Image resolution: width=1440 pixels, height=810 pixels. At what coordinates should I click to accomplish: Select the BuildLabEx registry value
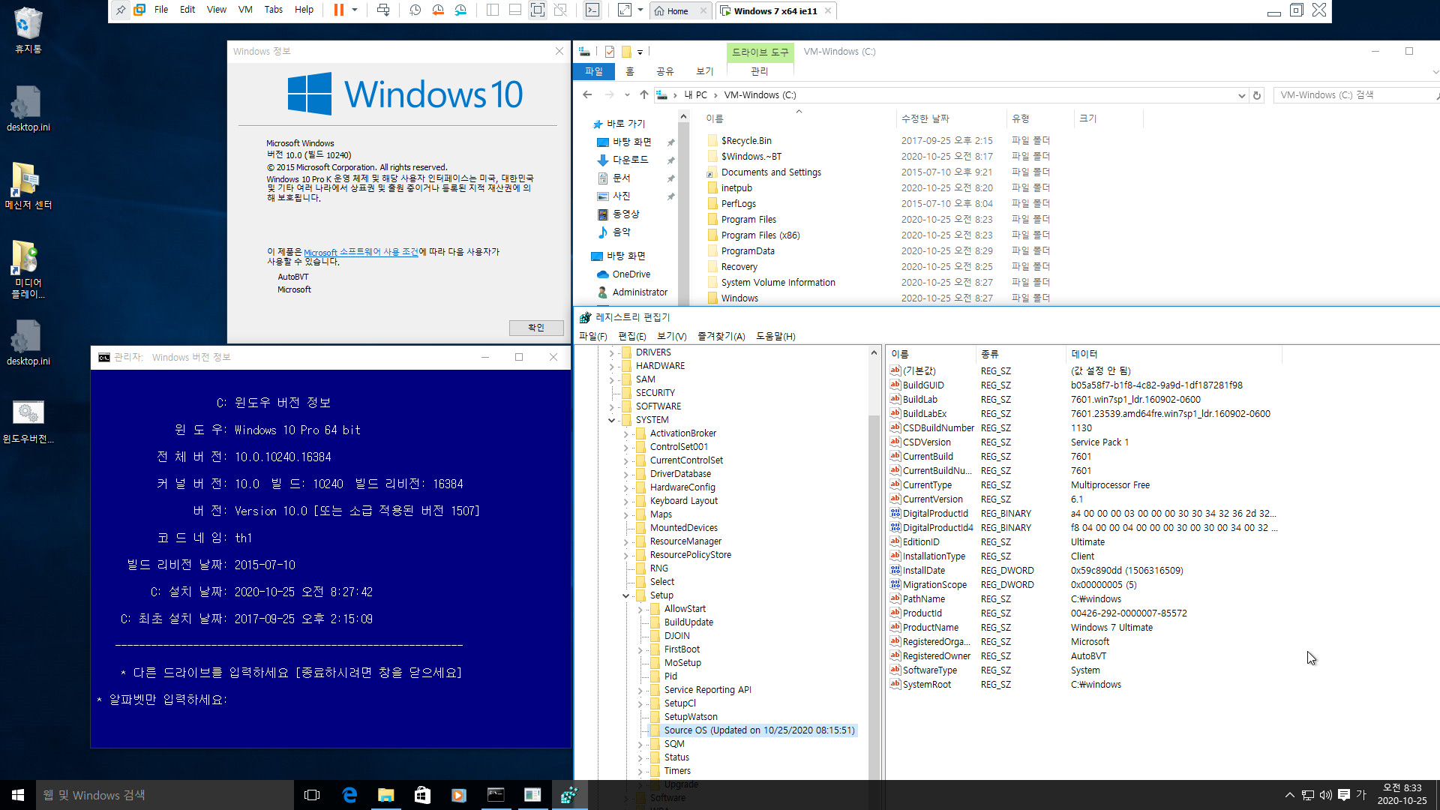coord(924,414)
